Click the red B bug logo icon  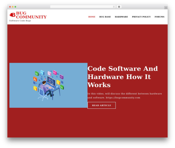tap(13, 15)
